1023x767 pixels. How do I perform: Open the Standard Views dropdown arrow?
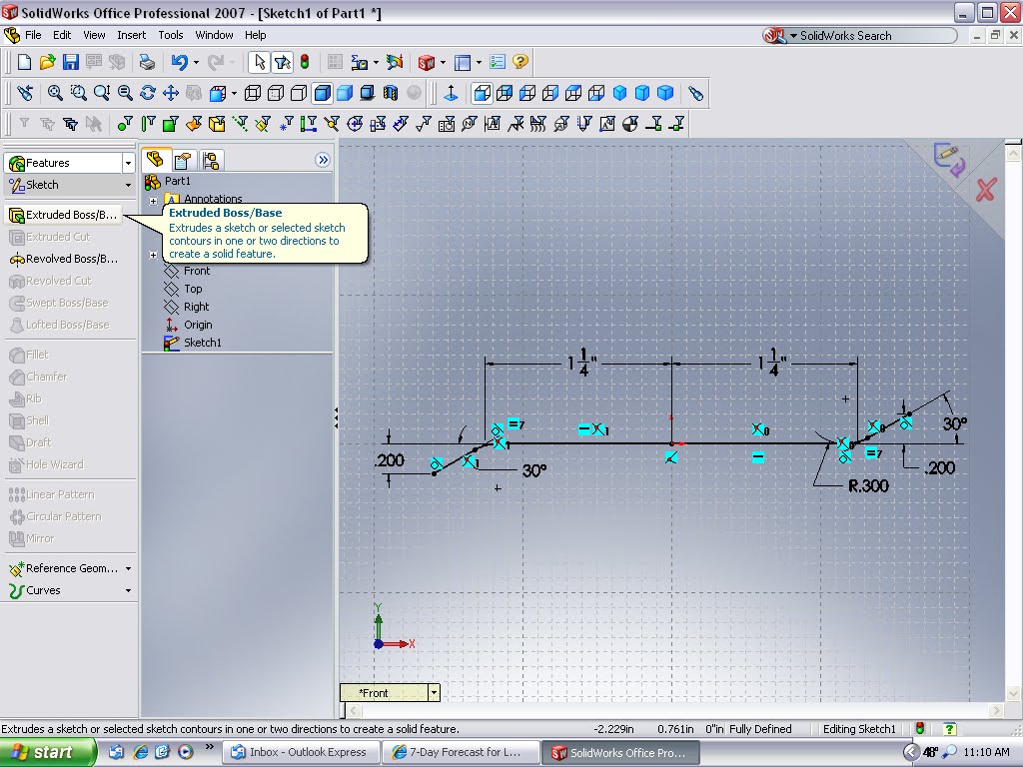click(234, 93)
